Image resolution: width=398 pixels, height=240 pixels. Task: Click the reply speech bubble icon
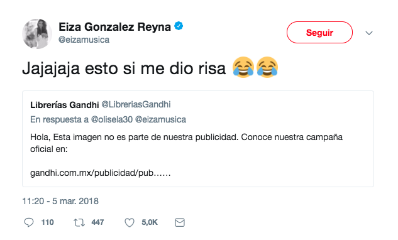[29, 222]
